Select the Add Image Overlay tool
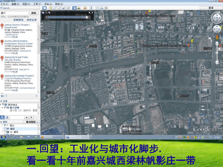 pyautogui.click(x=64, y=8)
